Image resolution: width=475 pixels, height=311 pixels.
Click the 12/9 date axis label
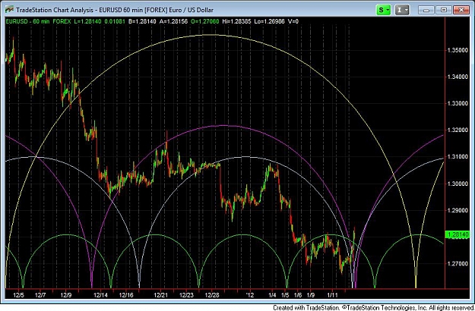65,295
